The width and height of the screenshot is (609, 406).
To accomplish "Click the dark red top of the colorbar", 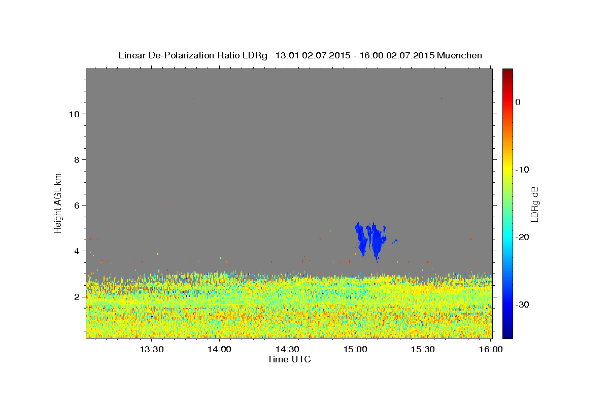I will (507, 73).
